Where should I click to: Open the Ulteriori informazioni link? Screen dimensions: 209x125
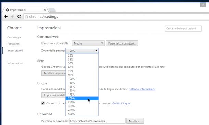tap(142, 89)
